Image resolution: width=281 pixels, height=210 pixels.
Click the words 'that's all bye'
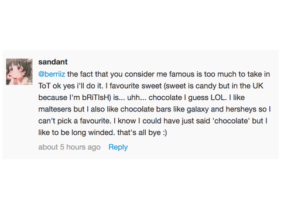point(139,132)
